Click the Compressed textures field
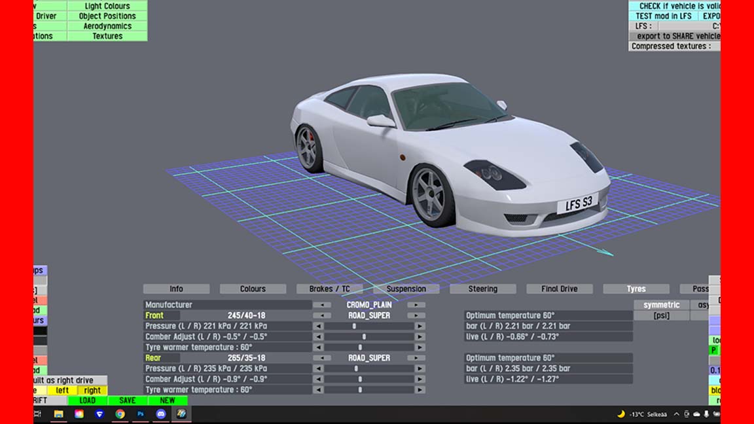This screenshot has height=424, width=754. point(675,46)
